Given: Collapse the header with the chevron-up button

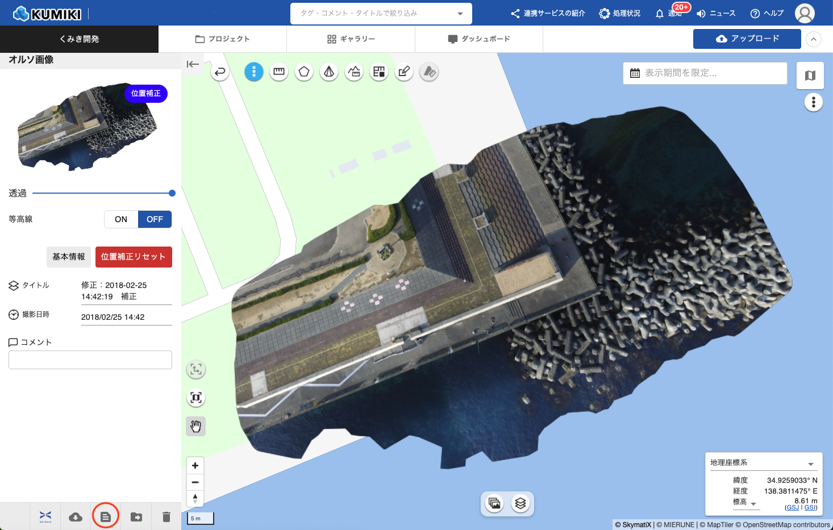Looking at the screenshot, I should (814, 39).
